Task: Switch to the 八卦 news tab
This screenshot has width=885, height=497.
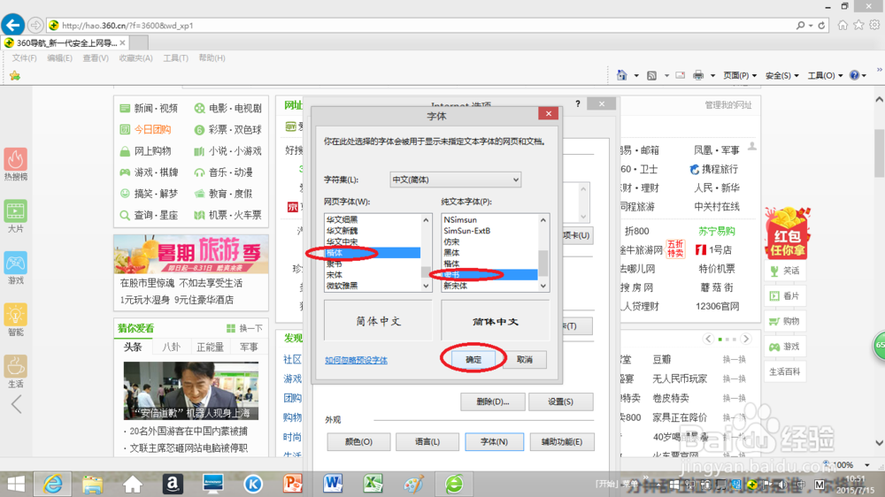Action: coord(171,347)
